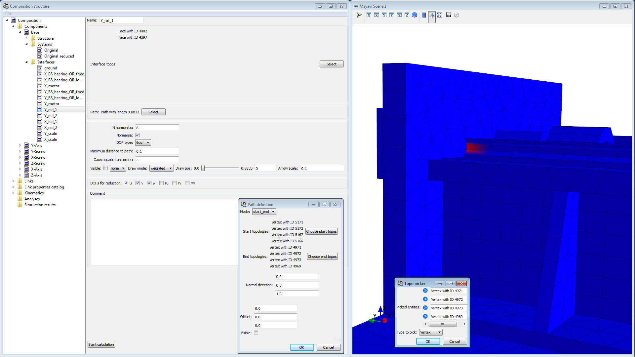Open Type to pick Vertex dropdown
Image resolution: width=635 pixels, height=357 pixels.
click(430, 332)
